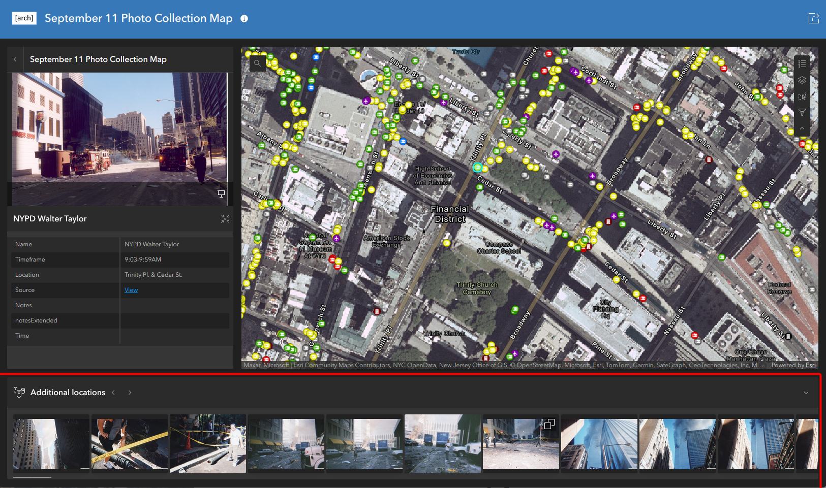Screen dimensions: 826x488
Task: Collapse the Additional locations panel
Action: point(806,393)
